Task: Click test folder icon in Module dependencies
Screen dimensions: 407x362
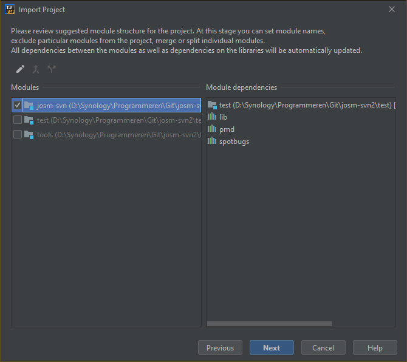Action: (x=212, y=104)
